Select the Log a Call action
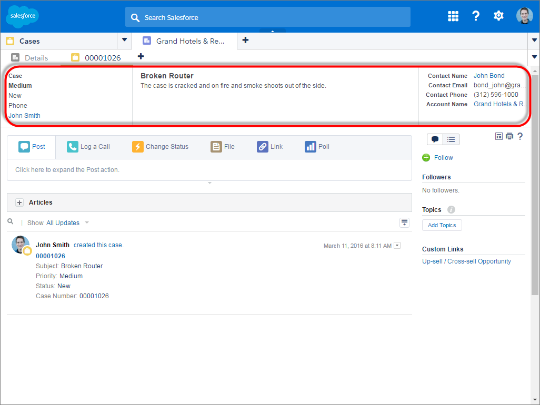 click(x=88, y=147)
